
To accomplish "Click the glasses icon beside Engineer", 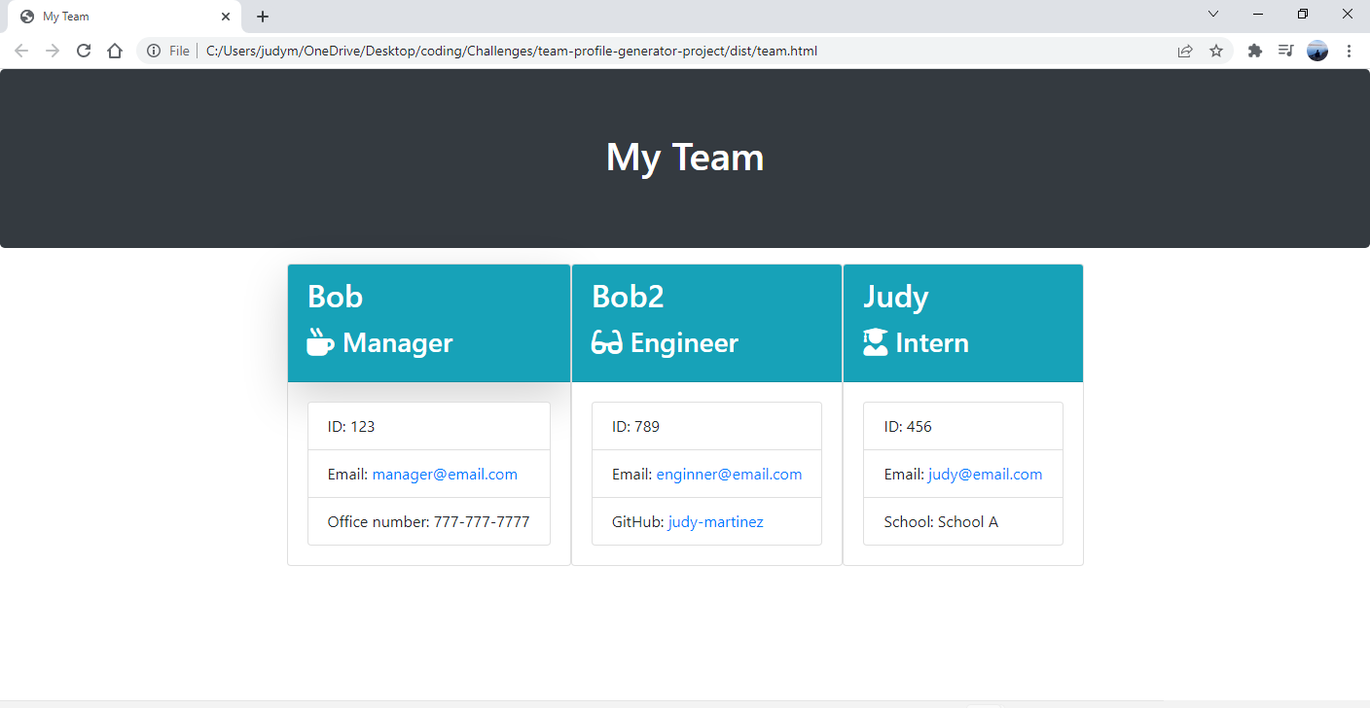I will click(x=603, y=342).
